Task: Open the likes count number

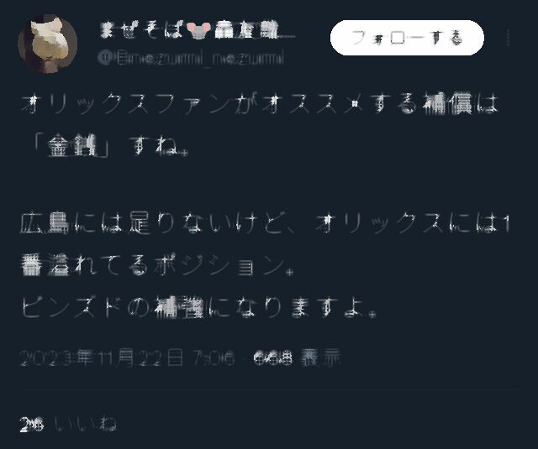Action: [32, 425]
